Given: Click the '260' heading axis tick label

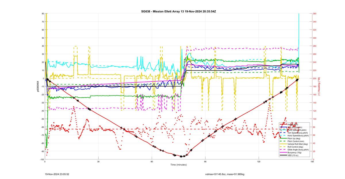Looking at the screenshot, I should point(315,54).
